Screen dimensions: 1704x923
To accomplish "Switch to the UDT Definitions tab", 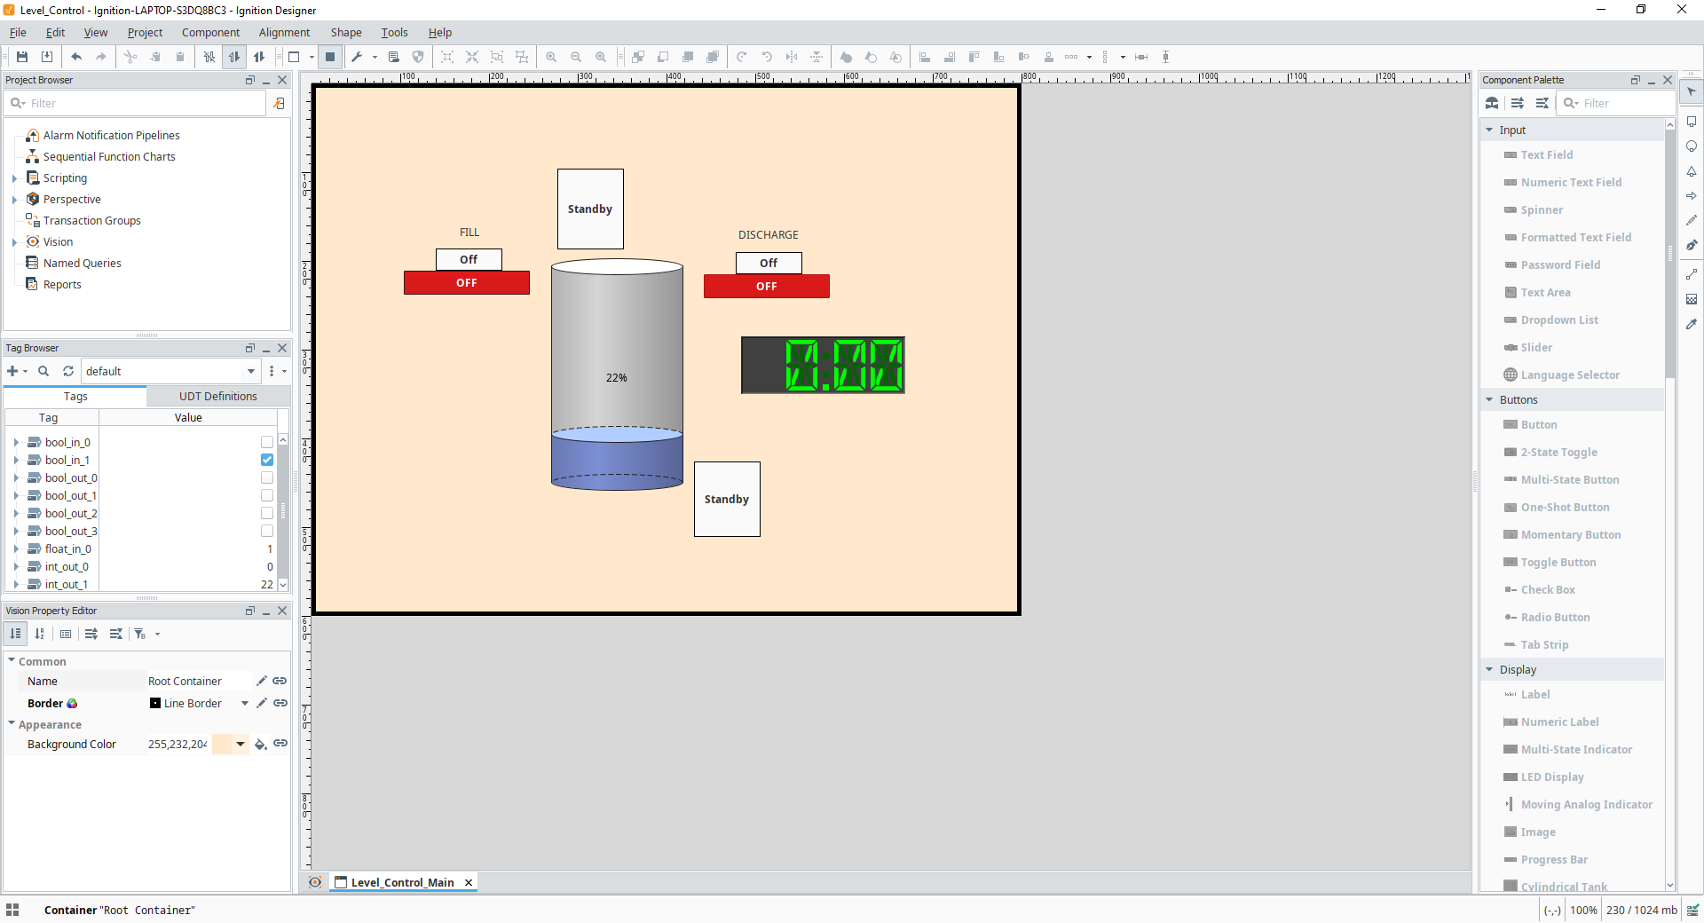I will click(x=217, y=397).
